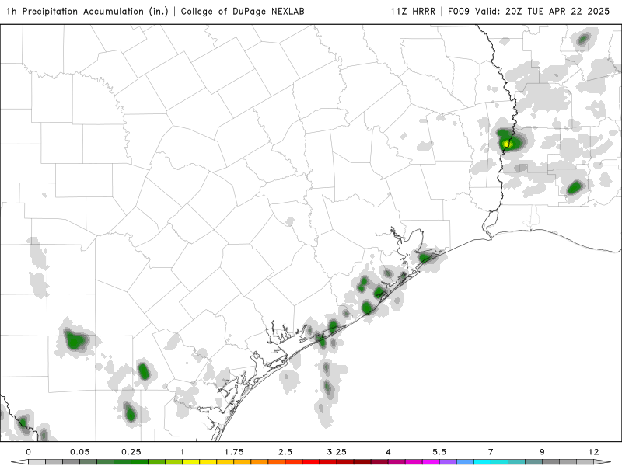Click the '2.5' color bar label
Screen dimensions: 622x466
coord(285,452)
